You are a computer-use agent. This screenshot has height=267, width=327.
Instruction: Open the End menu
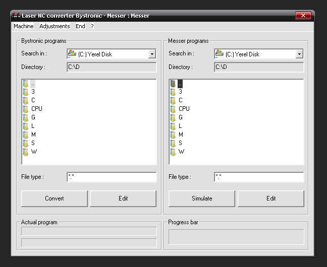(80, 26)
